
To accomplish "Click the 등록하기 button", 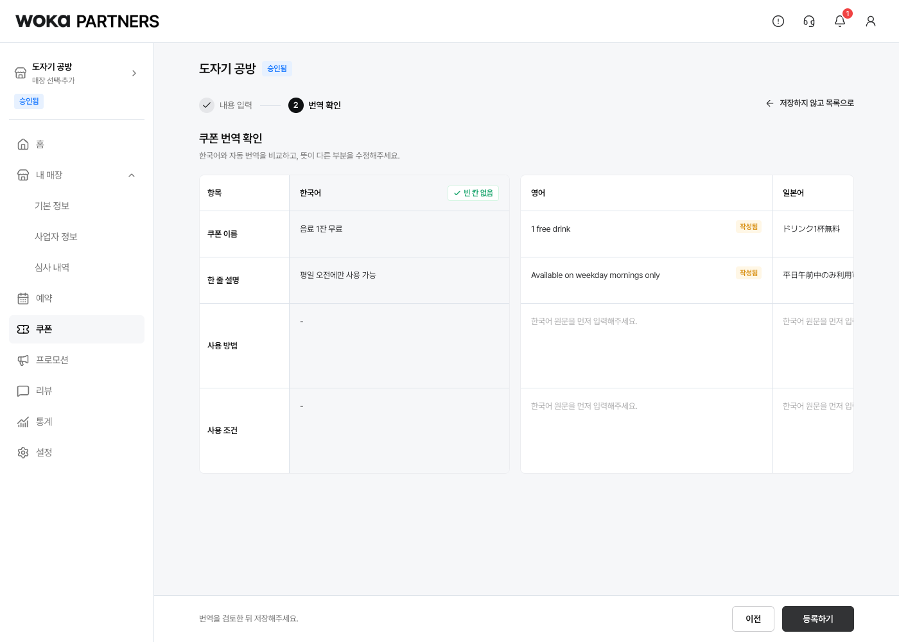I will point(818,619).
